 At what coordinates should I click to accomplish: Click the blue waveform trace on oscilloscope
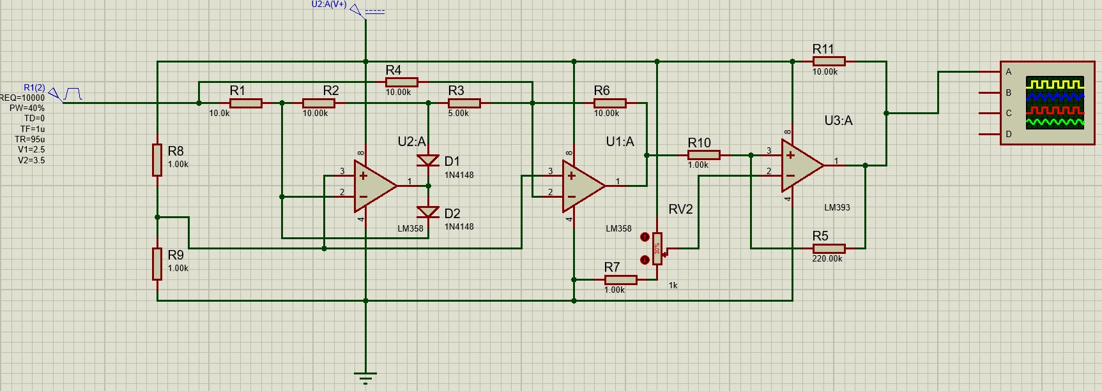point(1055,96)
